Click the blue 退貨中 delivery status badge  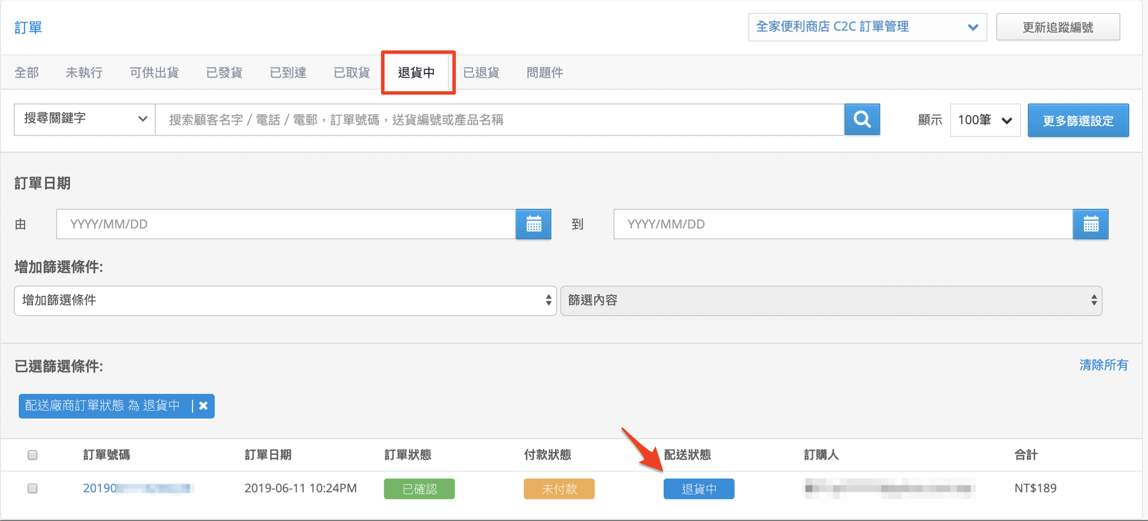tap(699, 488)
